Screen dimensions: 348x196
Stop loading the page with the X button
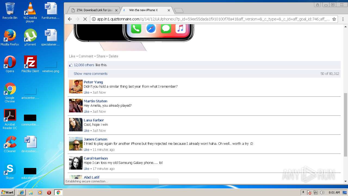[85, 19]
